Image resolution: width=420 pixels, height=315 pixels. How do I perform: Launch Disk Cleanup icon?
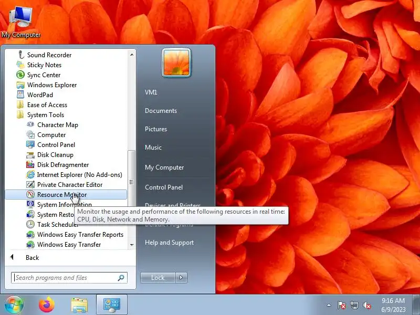[x=30, y=155]
